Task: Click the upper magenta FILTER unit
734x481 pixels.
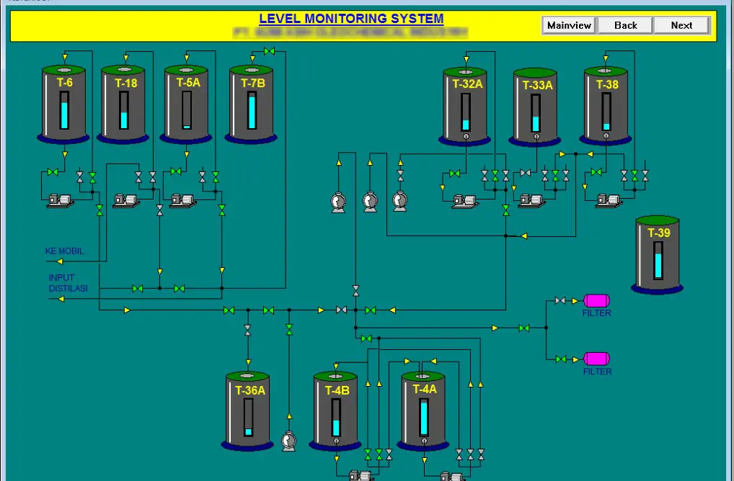Action: click(x=596, y=300)
